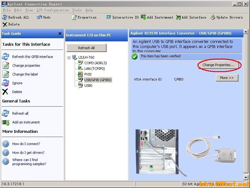Click the Change properties task icon

(5, 65)
